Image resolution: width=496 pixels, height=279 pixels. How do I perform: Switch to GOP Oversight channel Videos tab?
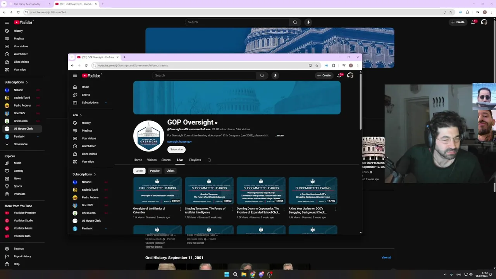tap(152, 160)
